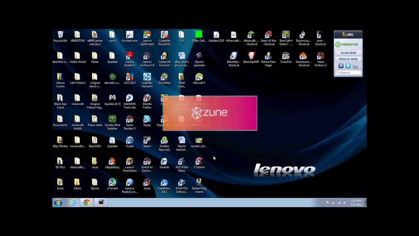Open the Piano sheet folder
Image resolution: width=419 pixels, height=236 pixels.
point(95,121)
